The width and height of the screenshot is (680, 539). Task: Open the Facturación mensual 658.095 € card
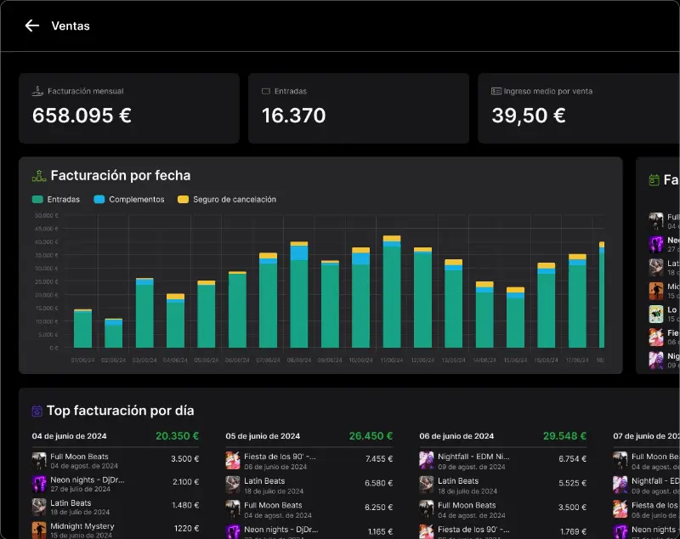pyautogui.click(x=129, y=108)
